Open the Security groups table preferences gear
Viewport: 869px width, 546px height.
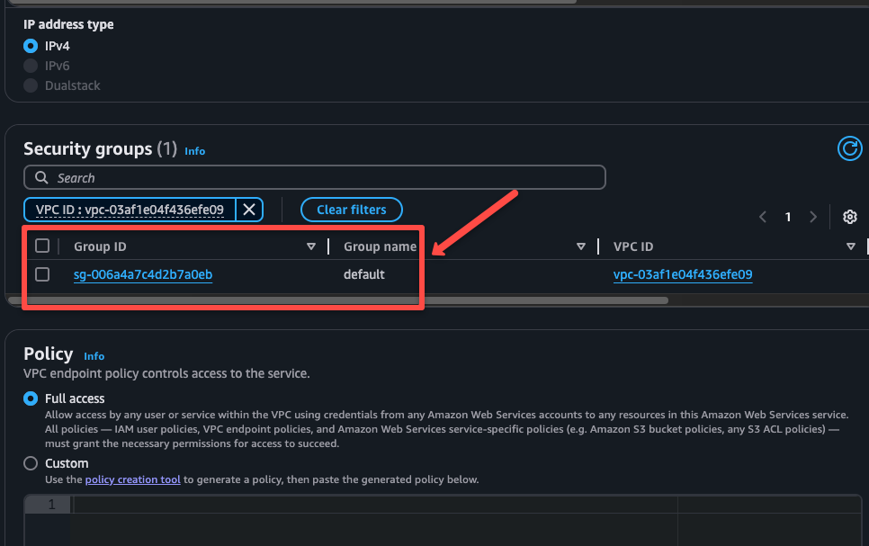coord(849,217)
